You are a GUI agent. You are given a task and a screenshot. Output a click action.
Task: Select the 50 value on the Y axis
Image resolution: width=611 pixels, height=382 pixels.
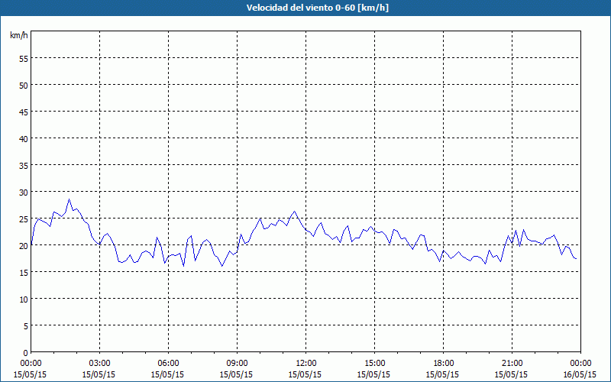coord(24,86)
